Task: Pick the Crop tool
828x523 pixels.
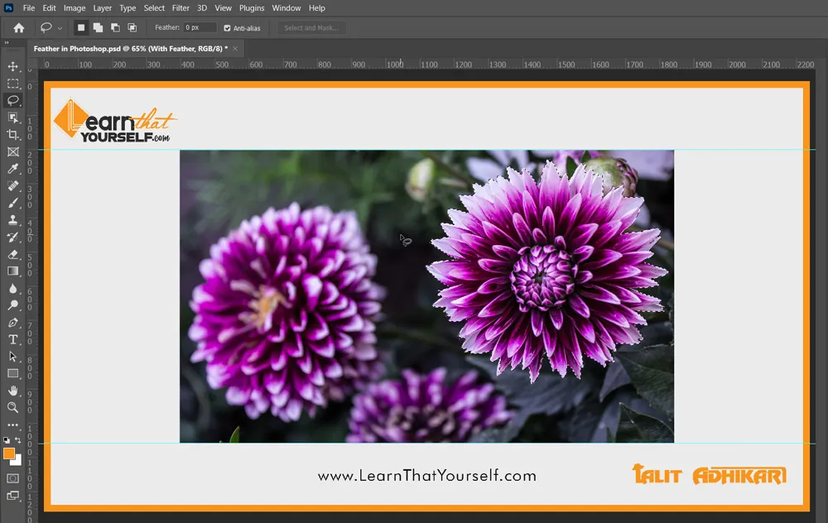Action: 13,135
